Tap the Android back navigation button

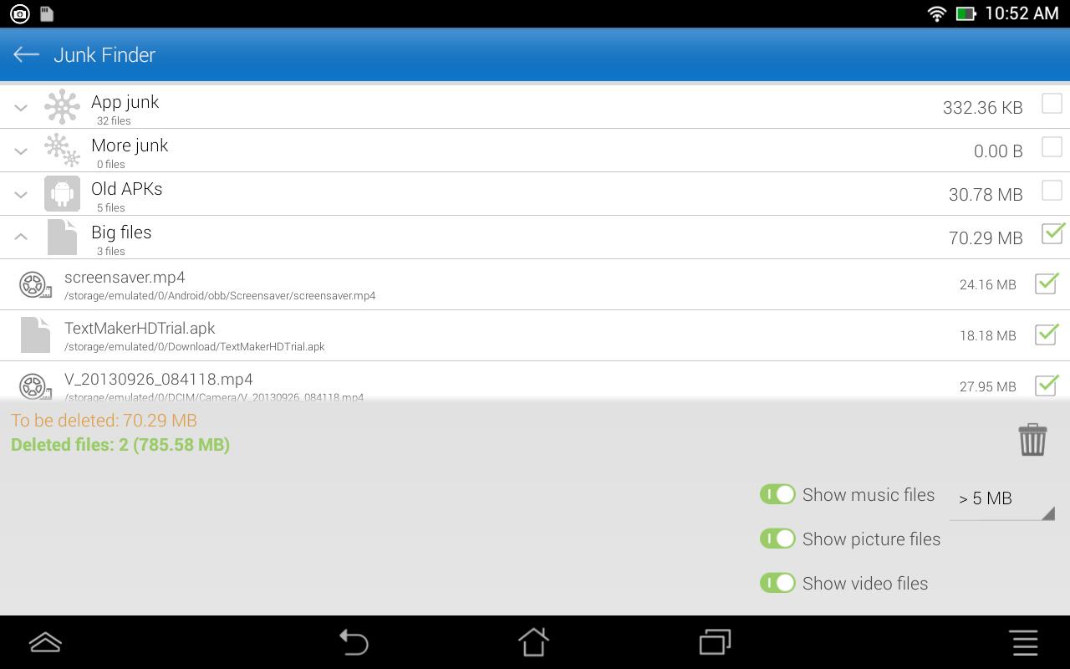click(354, 642)
